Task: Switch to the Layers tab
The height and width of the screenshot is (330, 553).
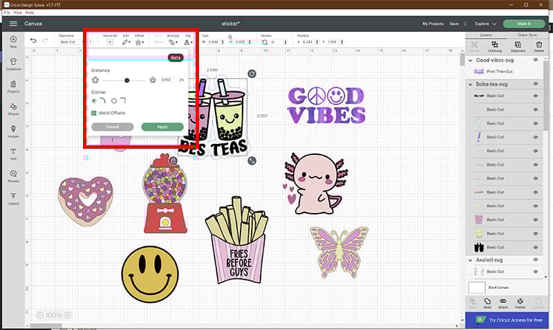Action: [x=486, y=35]
